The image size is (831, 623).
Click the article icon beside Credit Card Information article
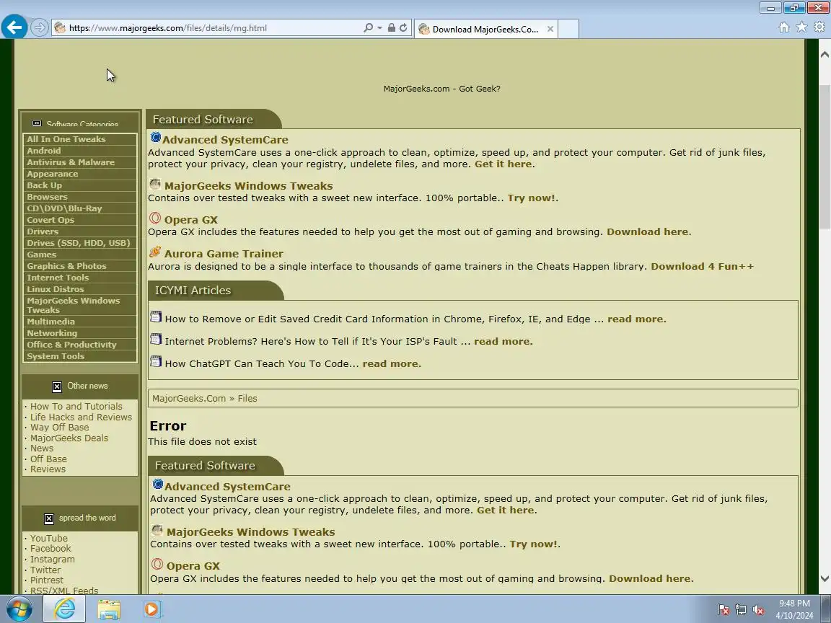[x=155, y=317]
